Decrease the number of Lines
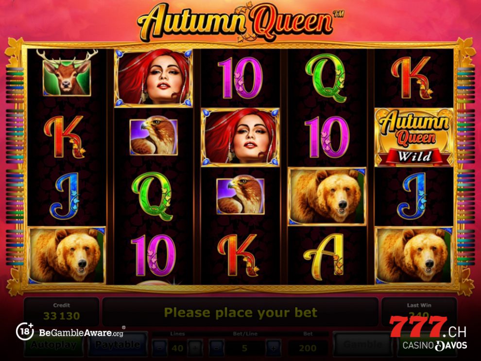 (160, 348)
